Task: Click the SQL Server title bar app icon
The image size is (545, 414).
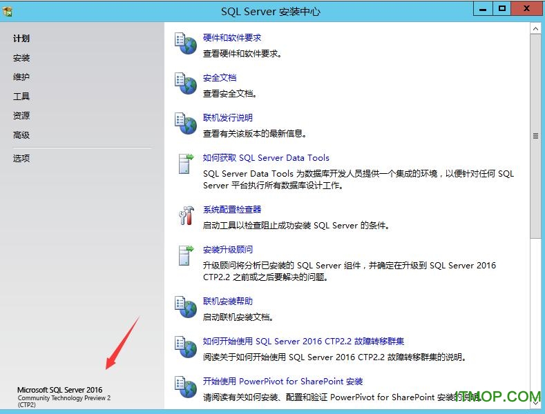Action: 8,11
